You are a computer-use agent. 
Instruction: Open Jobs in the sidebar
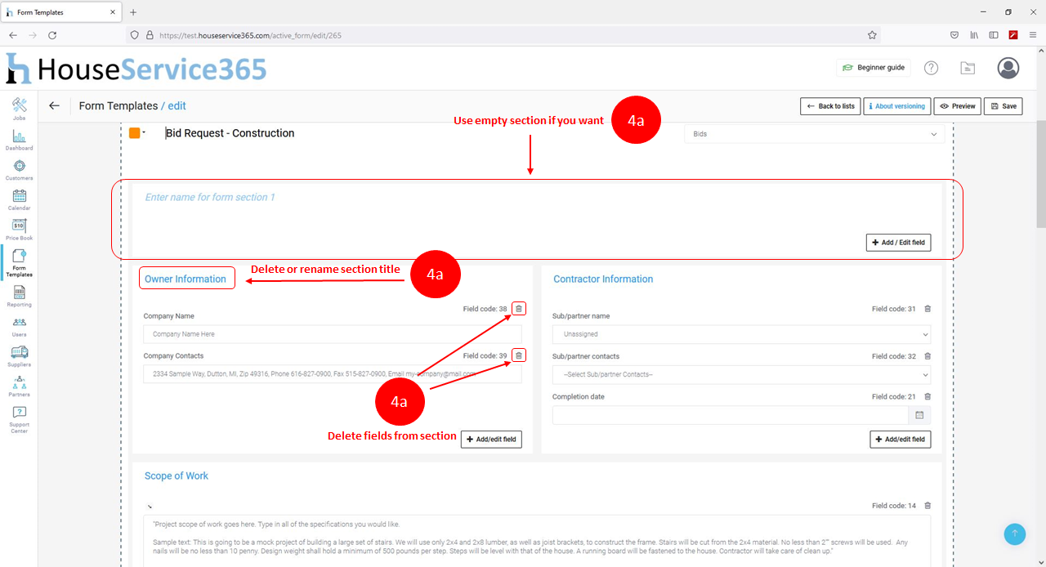tap(19, 109)
